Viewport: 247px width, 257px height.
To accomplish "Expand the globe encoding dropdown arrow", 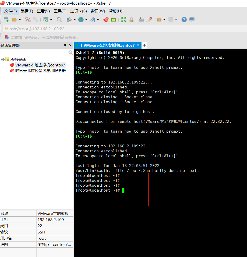I will 86,20.
